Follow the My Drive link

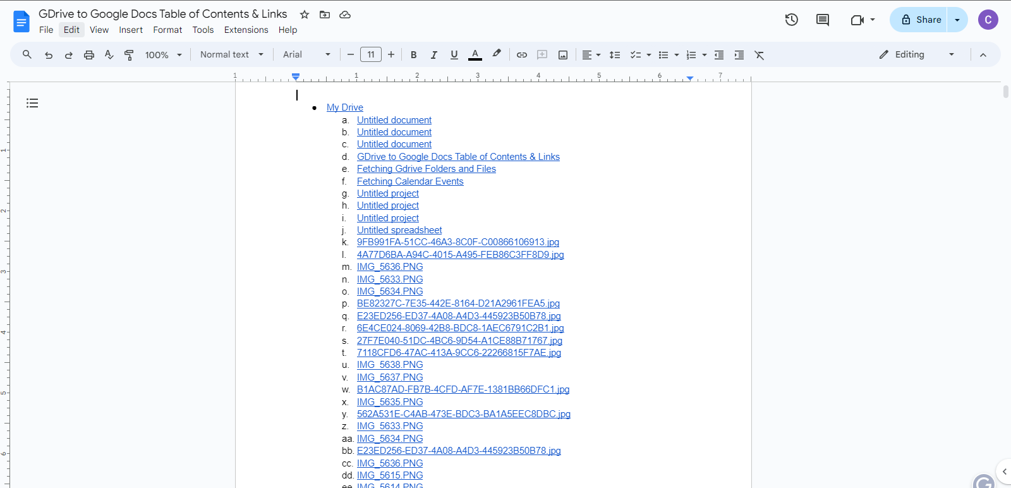tap(345, 107)
